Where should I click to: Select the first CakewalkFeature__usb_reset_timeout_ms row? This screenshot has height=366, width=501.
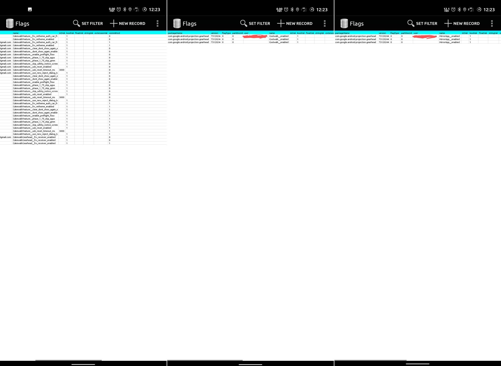coord(34,70)
